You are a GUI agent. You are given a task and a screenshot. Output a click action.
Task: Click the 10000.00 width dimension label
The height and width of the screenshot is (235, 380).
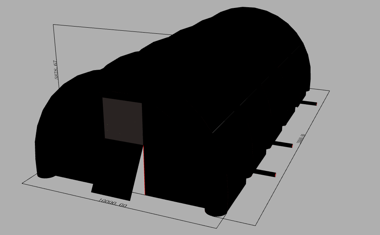(x=112, y=203)
